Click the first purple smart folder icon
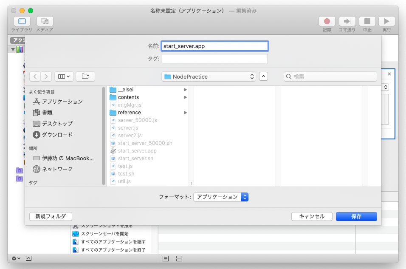406x269 pixels. [20, 170]
